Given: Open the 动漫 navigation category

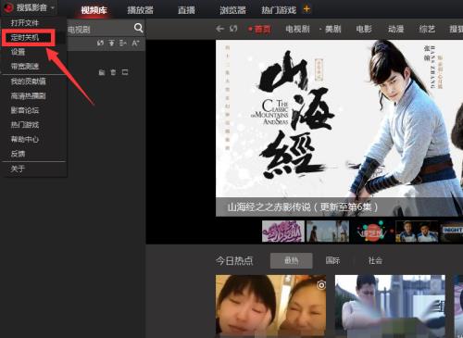Looking at the screenshot, I should pos(395,29).
